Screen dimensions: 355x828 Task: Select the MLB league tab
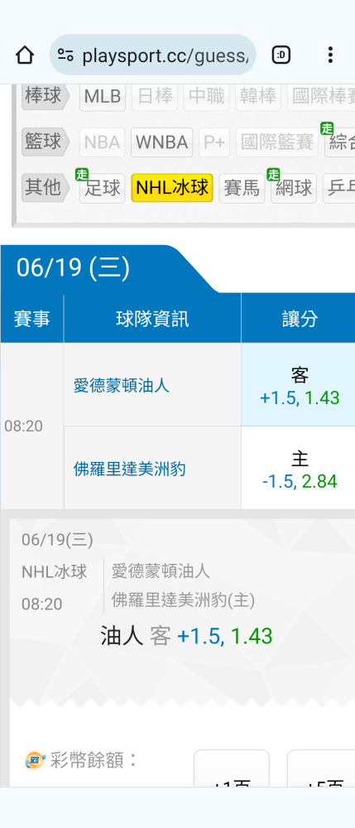click(x=103, y=97)
